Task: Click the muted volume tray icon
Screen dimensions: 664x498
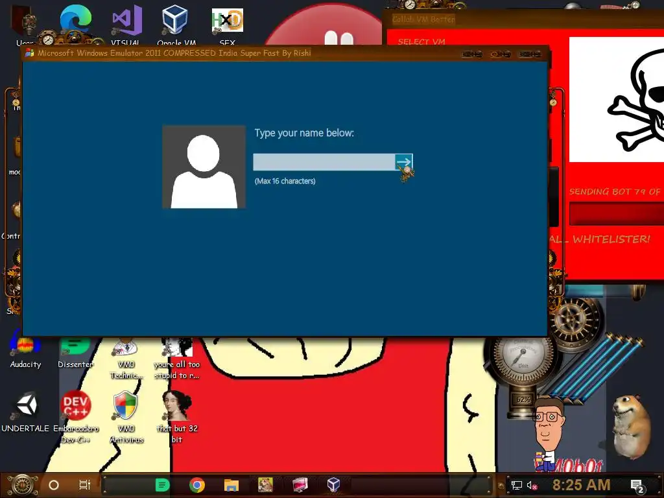Action: [x=532, y=485]
